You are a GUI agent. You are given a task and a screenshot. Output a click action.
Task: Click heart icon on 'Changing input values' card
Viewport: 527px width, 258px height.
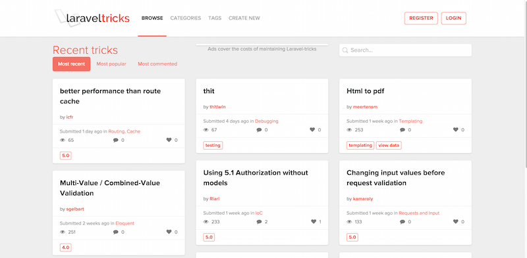click(x=456, y=221)
